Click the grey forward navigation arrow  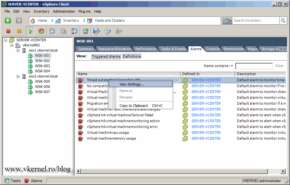click(19, 20)
